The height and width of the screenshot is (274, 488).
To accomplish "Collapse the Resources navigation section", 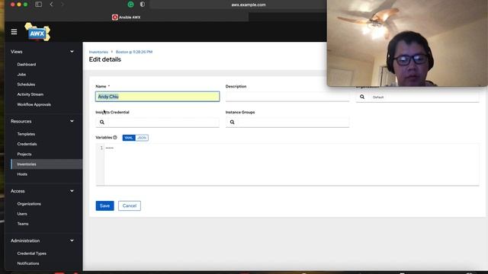I will click(72, 121).
